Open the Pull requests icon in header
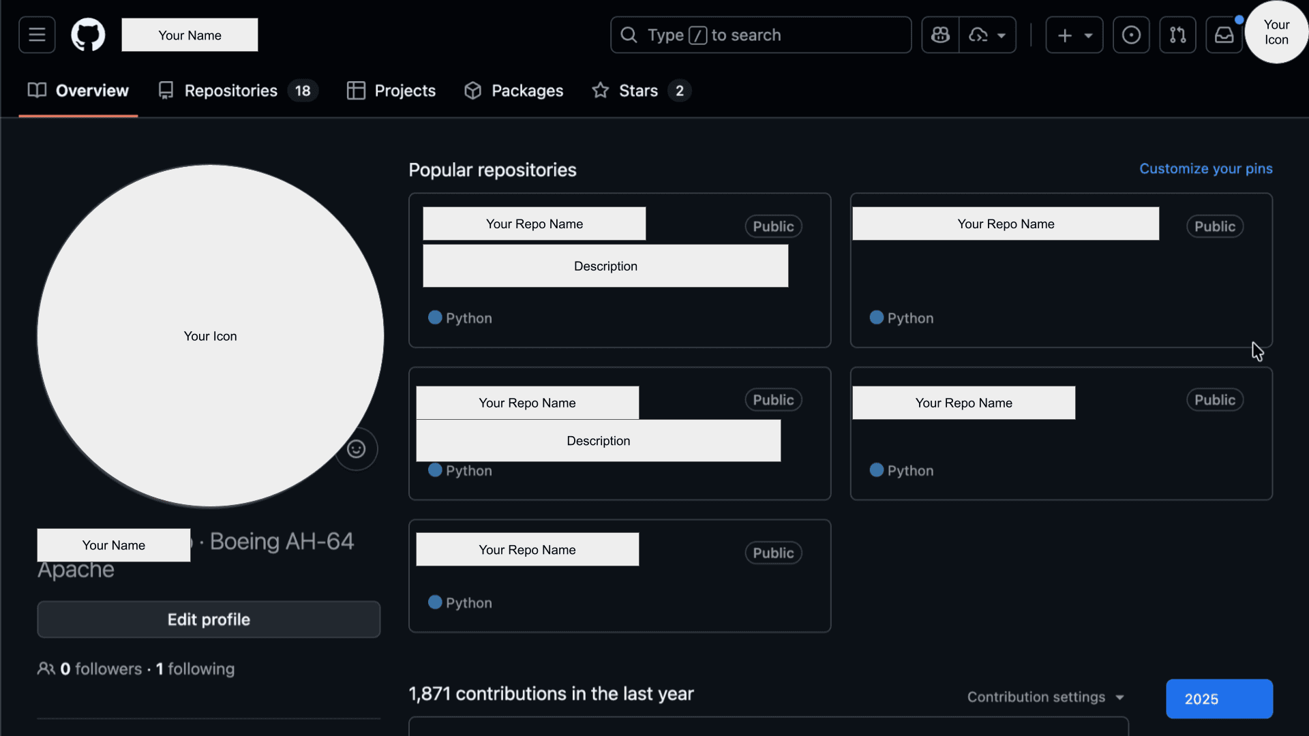Viewport: 1309px width, 736px height. 1177,35
